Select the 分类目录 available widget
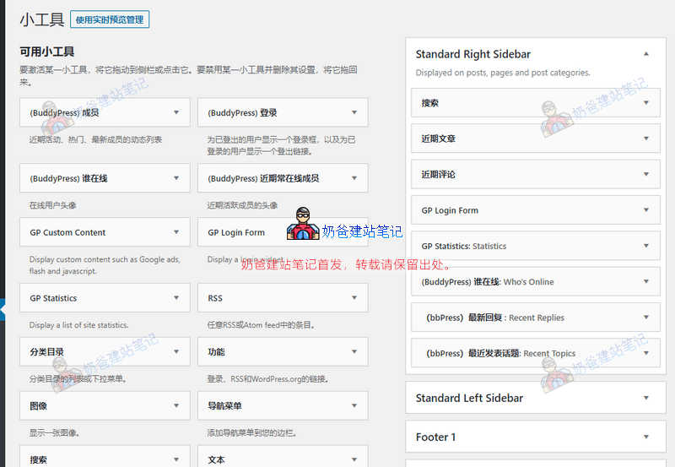 pos(93,352)
